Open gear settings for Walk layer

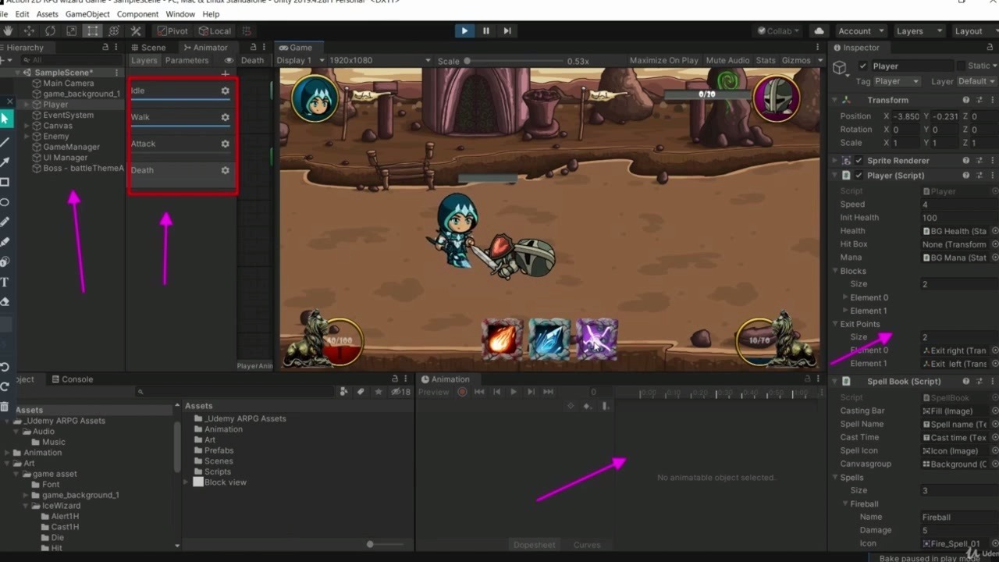(225, 117)
